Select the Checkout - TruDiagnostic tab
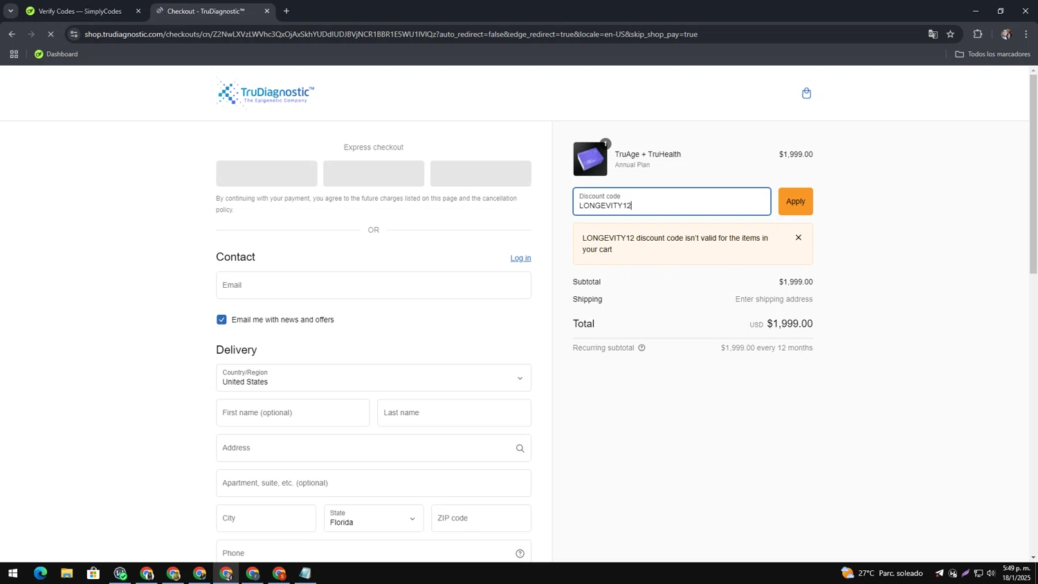Viewport: 1038px width, 584px height. pos(206,11)
